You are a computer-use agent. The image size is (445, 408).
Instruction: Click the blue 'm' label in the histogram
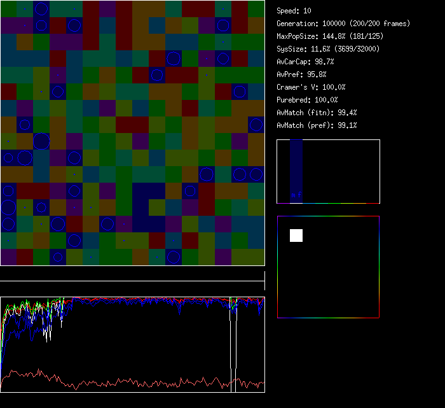click(293, 195)
